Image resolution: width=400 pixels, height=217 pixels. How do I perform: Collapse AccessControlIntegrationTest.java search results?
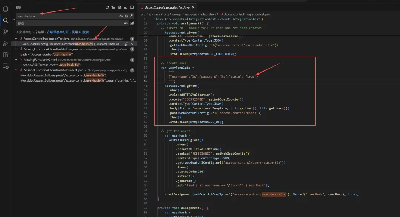coord(16,39)
